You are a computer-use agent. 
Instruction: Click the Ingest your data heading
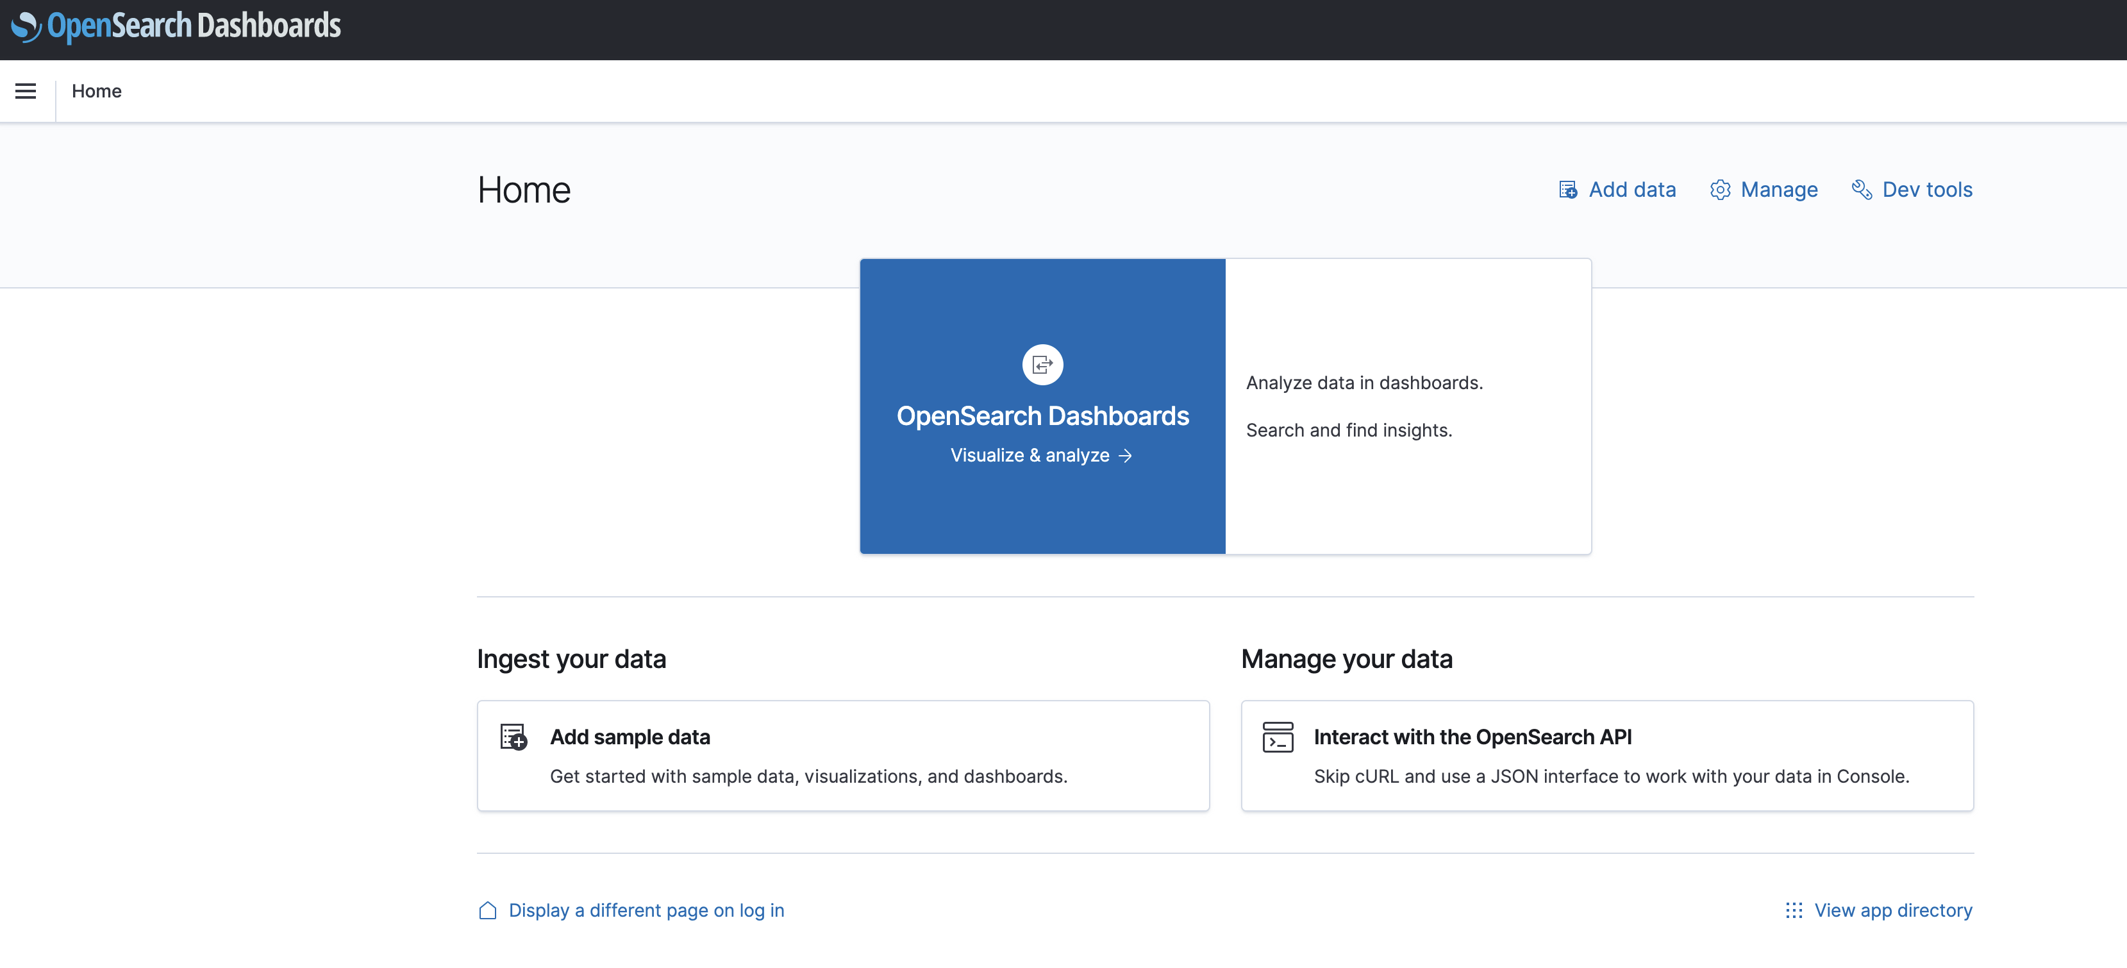pyautogui.click(x=571, y=659)
